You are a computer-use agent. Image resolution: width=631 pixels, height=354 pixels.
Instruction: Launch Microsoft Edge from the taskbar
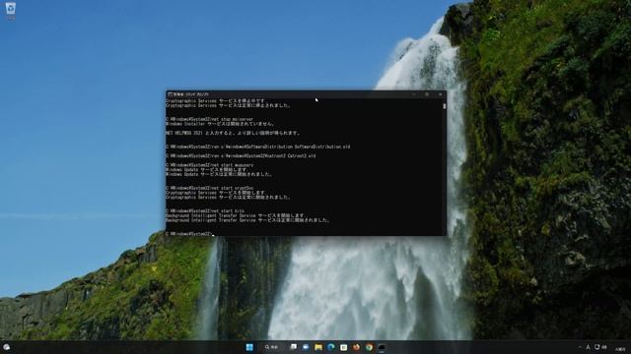pyautogui.click(x=331, y=347)
